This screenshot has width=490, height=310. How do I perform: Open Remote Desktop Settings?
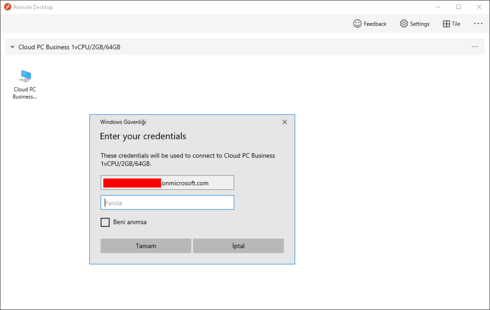(414, 24)
